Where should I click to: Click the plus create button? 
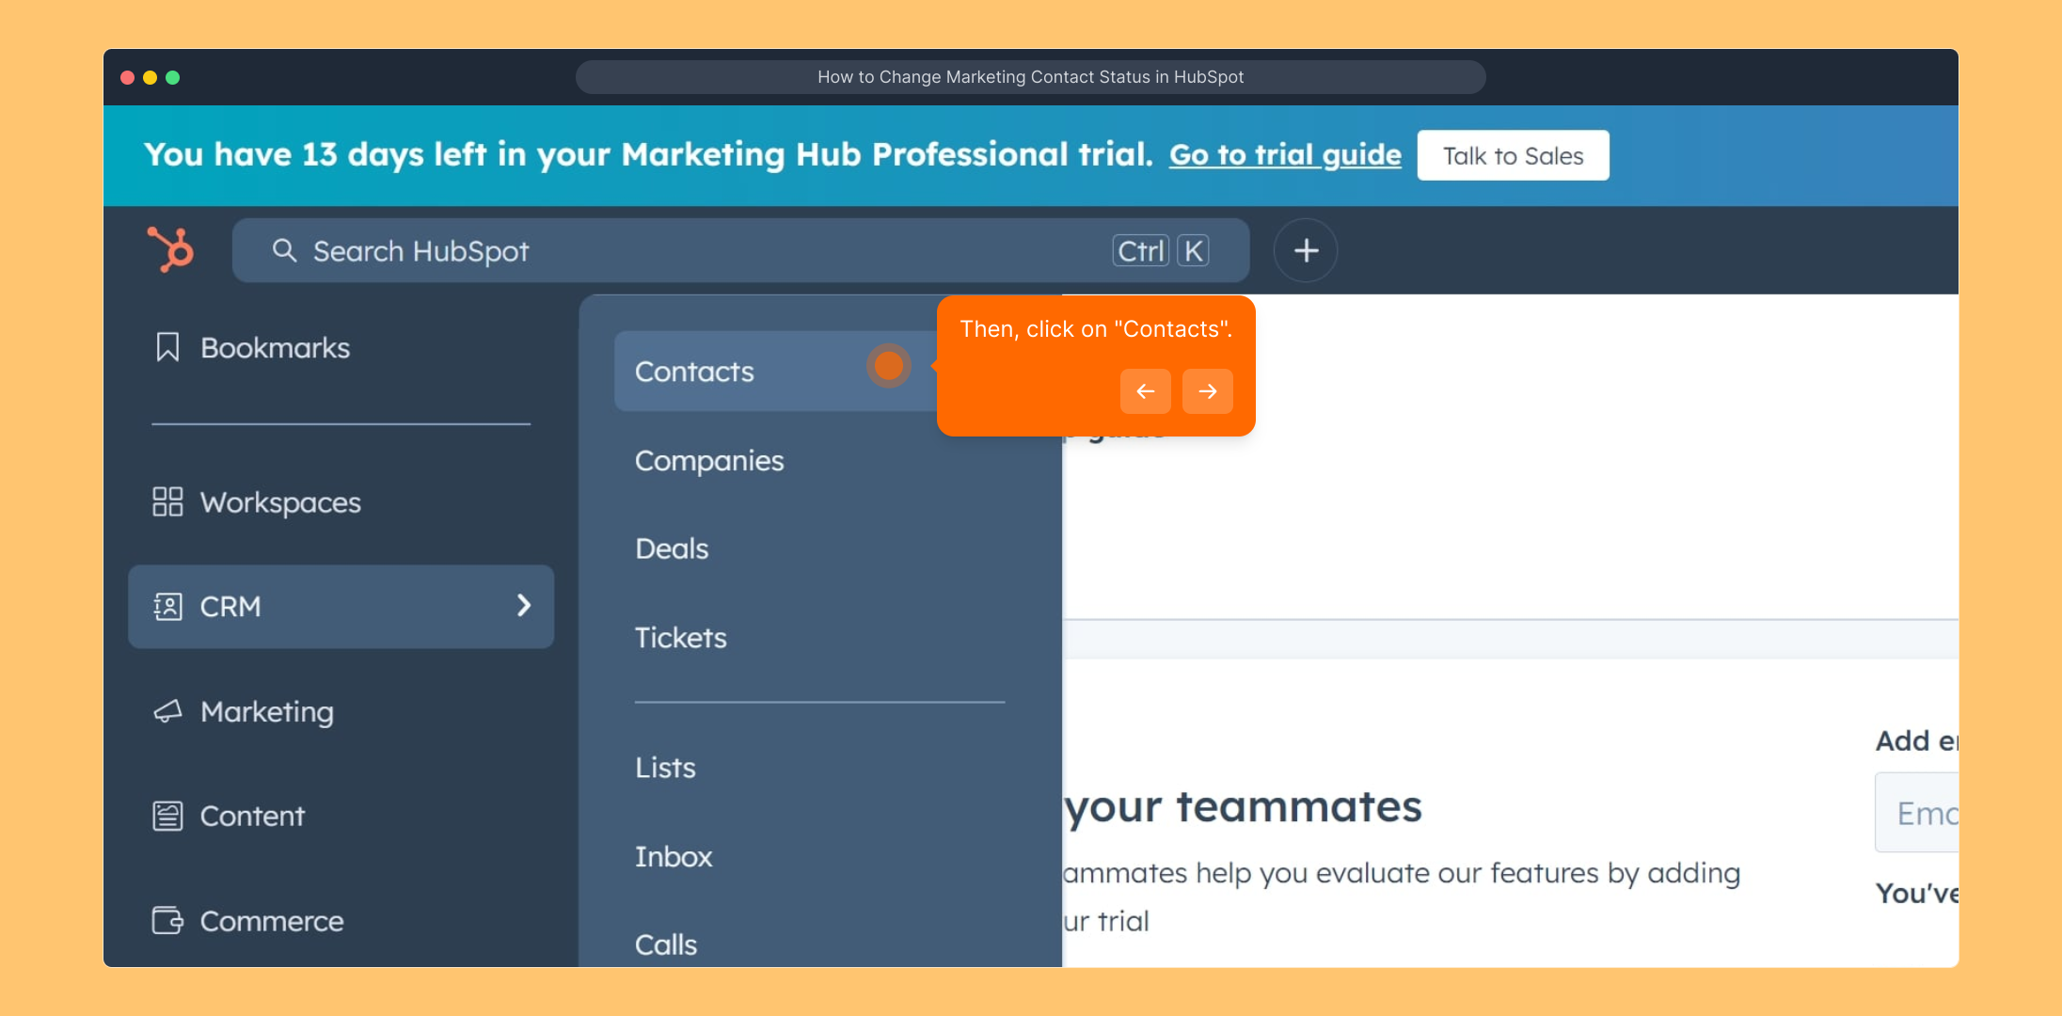point(1305,250)
